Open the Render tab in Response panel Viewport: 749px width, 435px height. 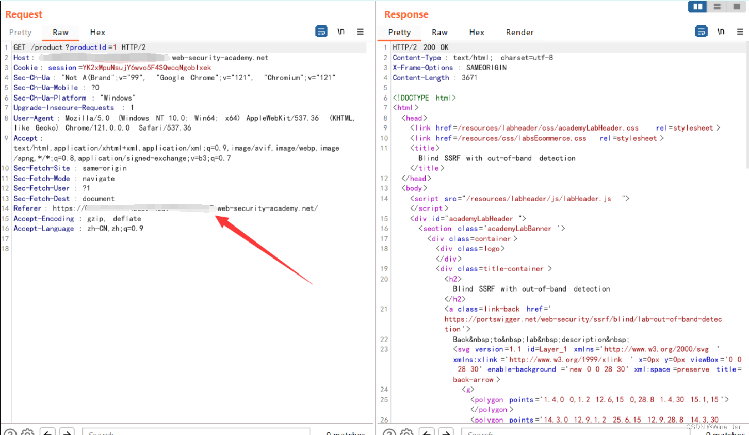(x=519, y=32)
